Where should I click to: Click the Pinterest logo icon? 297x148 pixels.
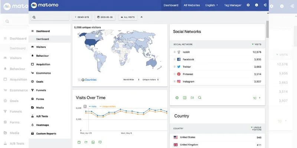tap(179, 74)
